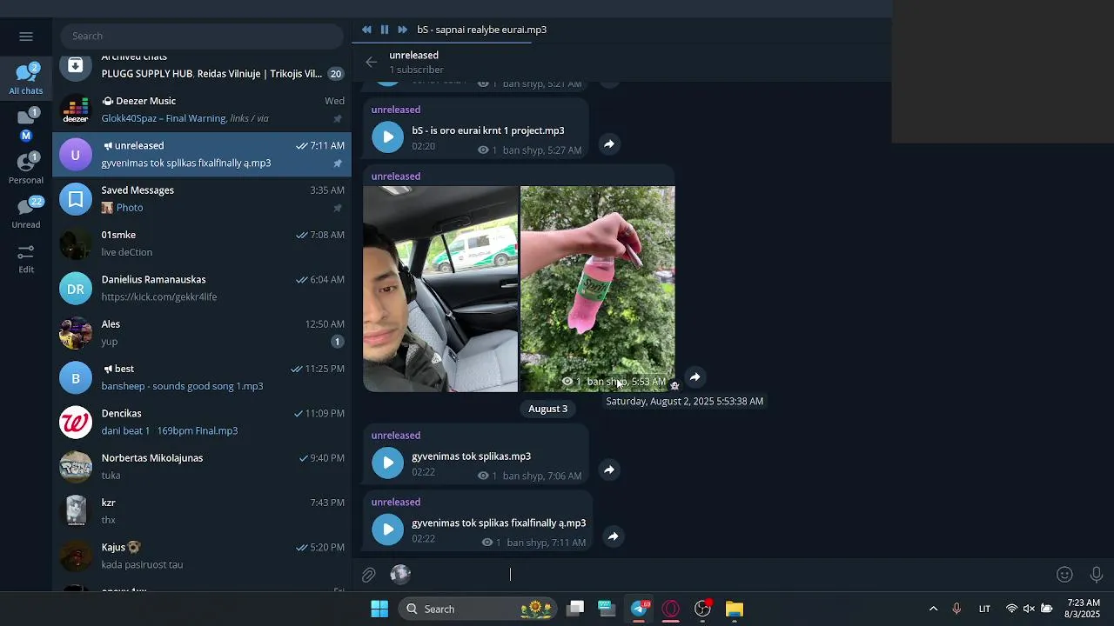Click 'unreleased' name above 'gyvenimas tok splikas.mp3'

pyautogui.click(x=396, y=436)
